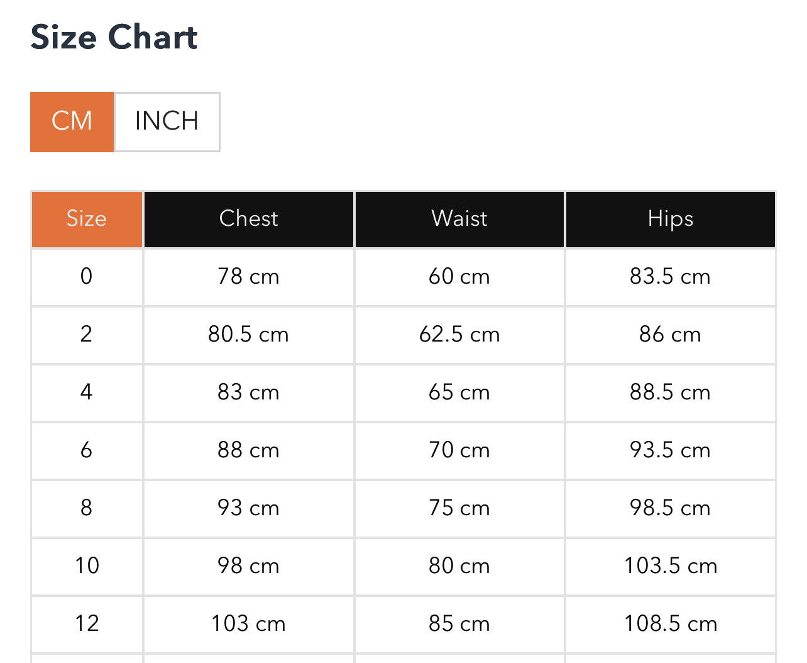Click the 78 cm chest cell
Viewport: 807px width, 663px height.
[x=249, y=277]
